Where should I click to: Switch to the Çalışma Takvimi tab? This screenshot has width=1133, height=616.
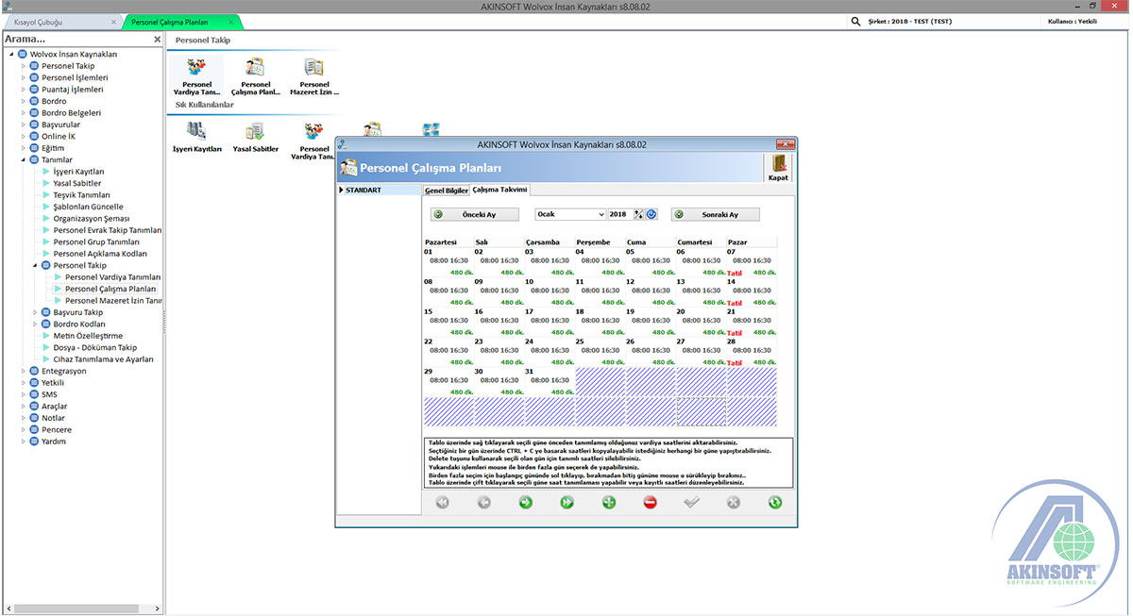[x=500, y=190]
